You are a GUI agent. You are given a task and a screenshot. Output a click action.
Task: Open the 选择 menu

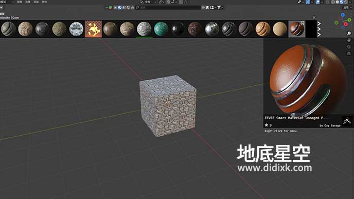pos(28,2)
